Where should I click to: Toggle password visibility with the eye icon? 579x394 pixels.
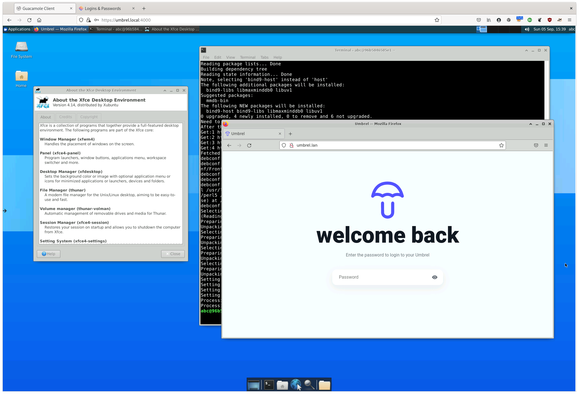(434, 277)
